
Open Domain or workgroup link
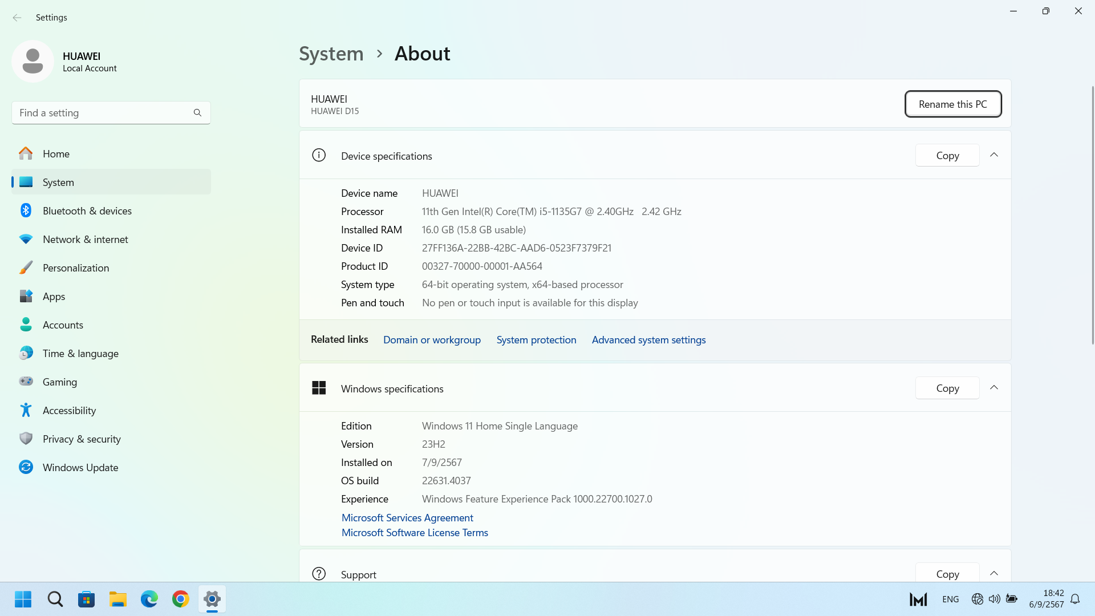432,340
